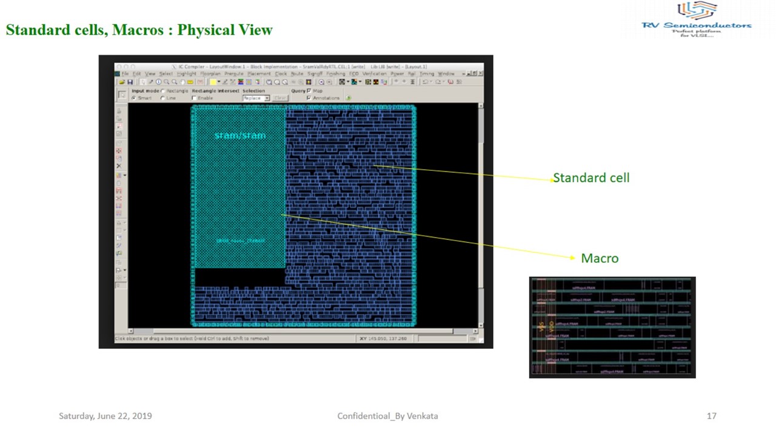The image size is (776, 436).
Task: Click the Clear button
Action: tap(280, 98)
